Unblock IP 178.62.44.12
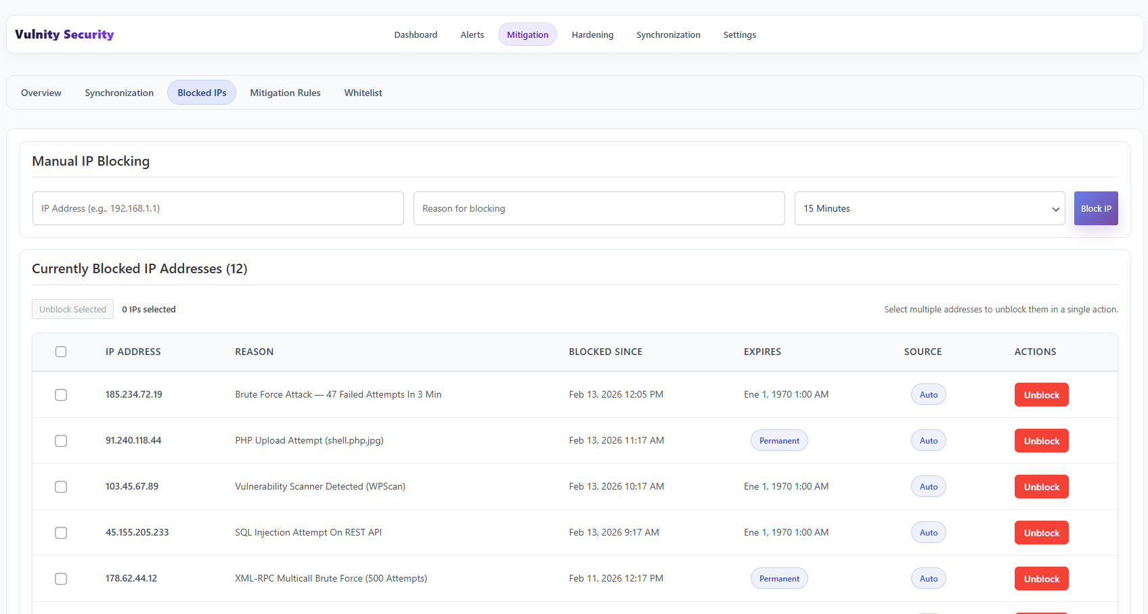This screenshot has width=1148, height=614. [1041, 579]
